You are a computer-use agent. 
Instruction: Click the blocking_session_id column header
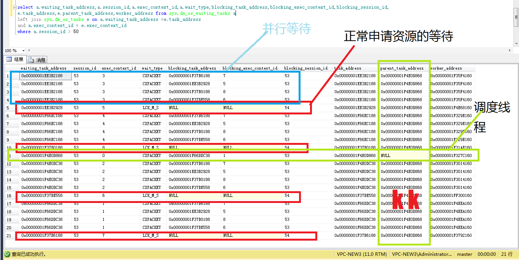[305, 68]
